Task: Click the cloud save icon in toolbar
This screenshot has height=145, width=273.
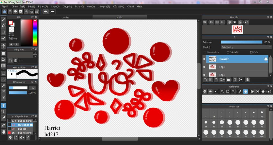Action: click(x=5, y=12)
